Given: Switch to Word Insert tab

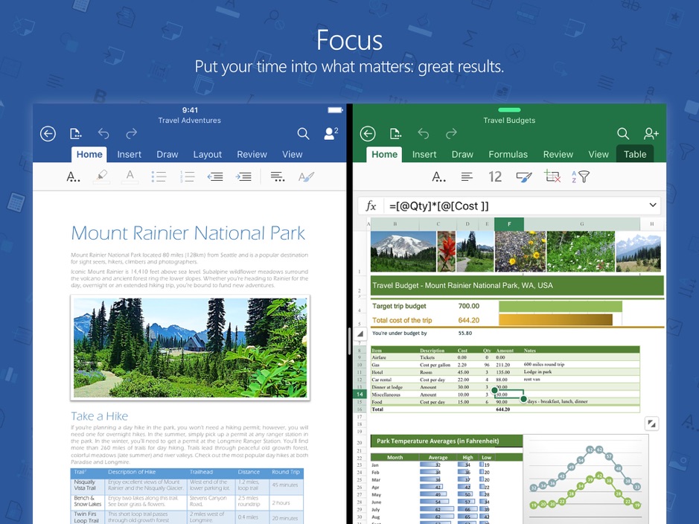Looking at the screenshot, I should click(130, 154).
